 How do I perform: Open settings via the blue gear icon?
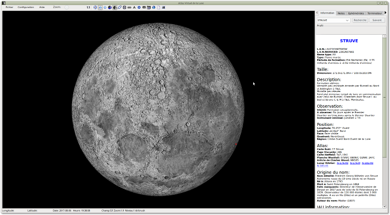(x=139, y=8)
